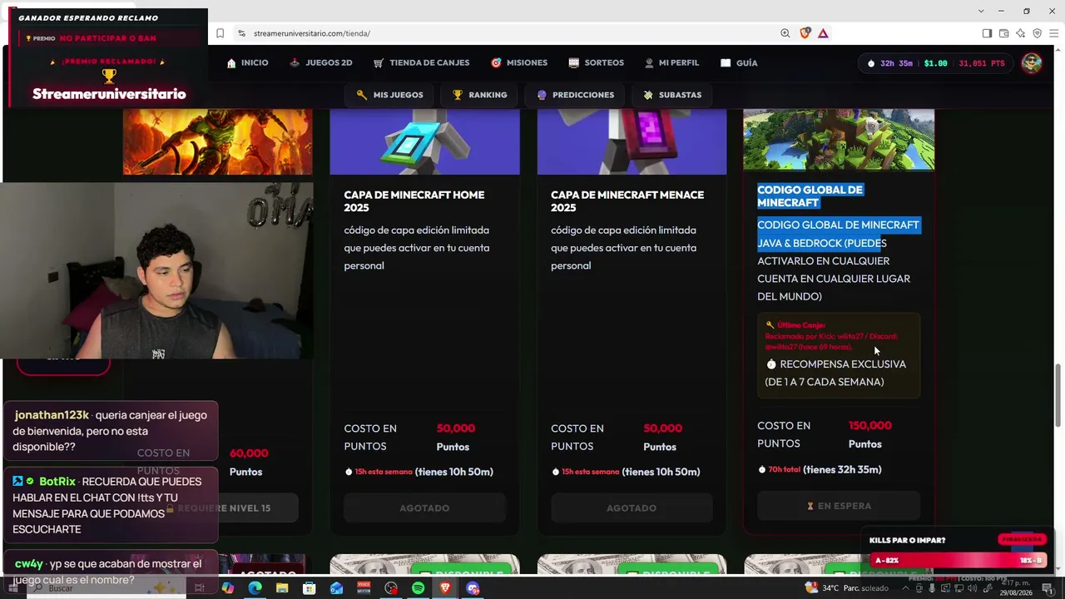Screen dimensions: 1065x599
Task: Click the points balance 31,051 PTS
Action: click(x=982, y=63)
